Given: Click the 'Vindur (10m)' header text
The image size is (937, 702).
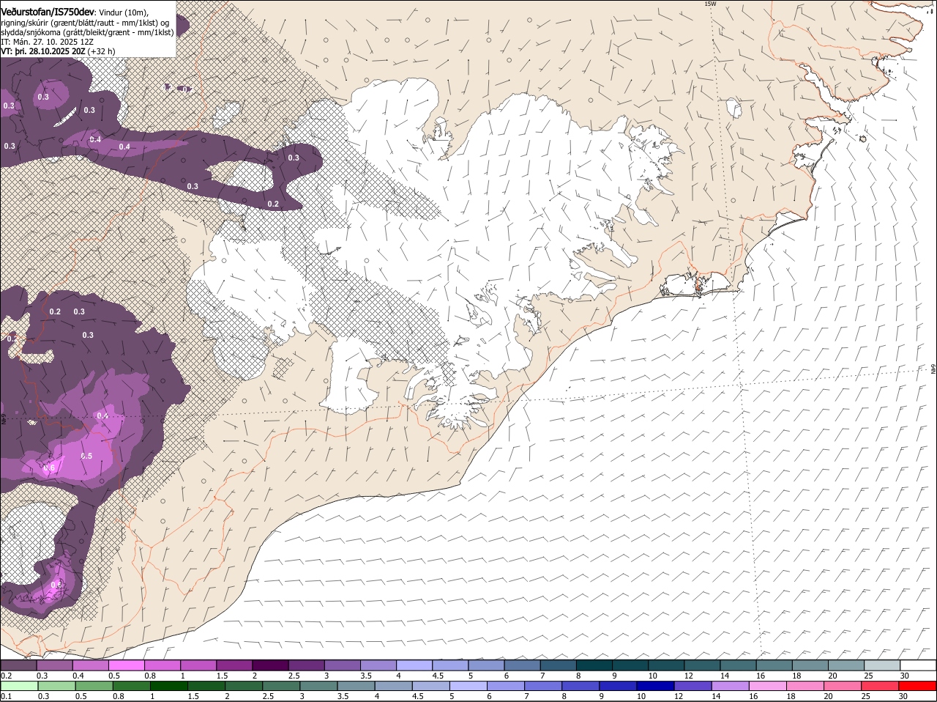Looking at the screenshot, I should (123, 12).
